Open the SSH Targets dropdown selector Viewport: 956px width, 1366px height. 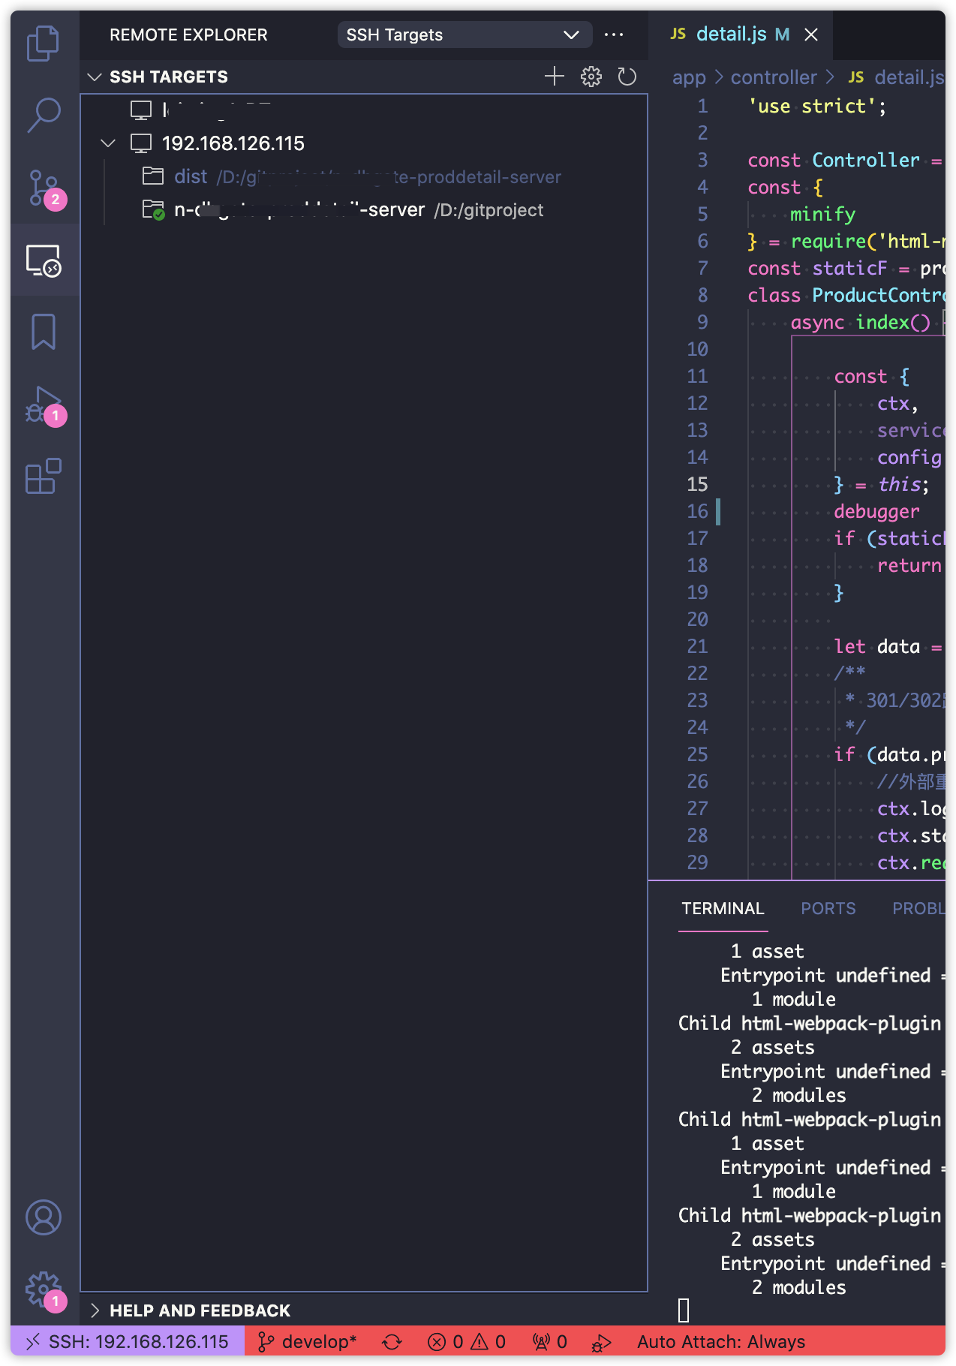[x=464, y=35]
